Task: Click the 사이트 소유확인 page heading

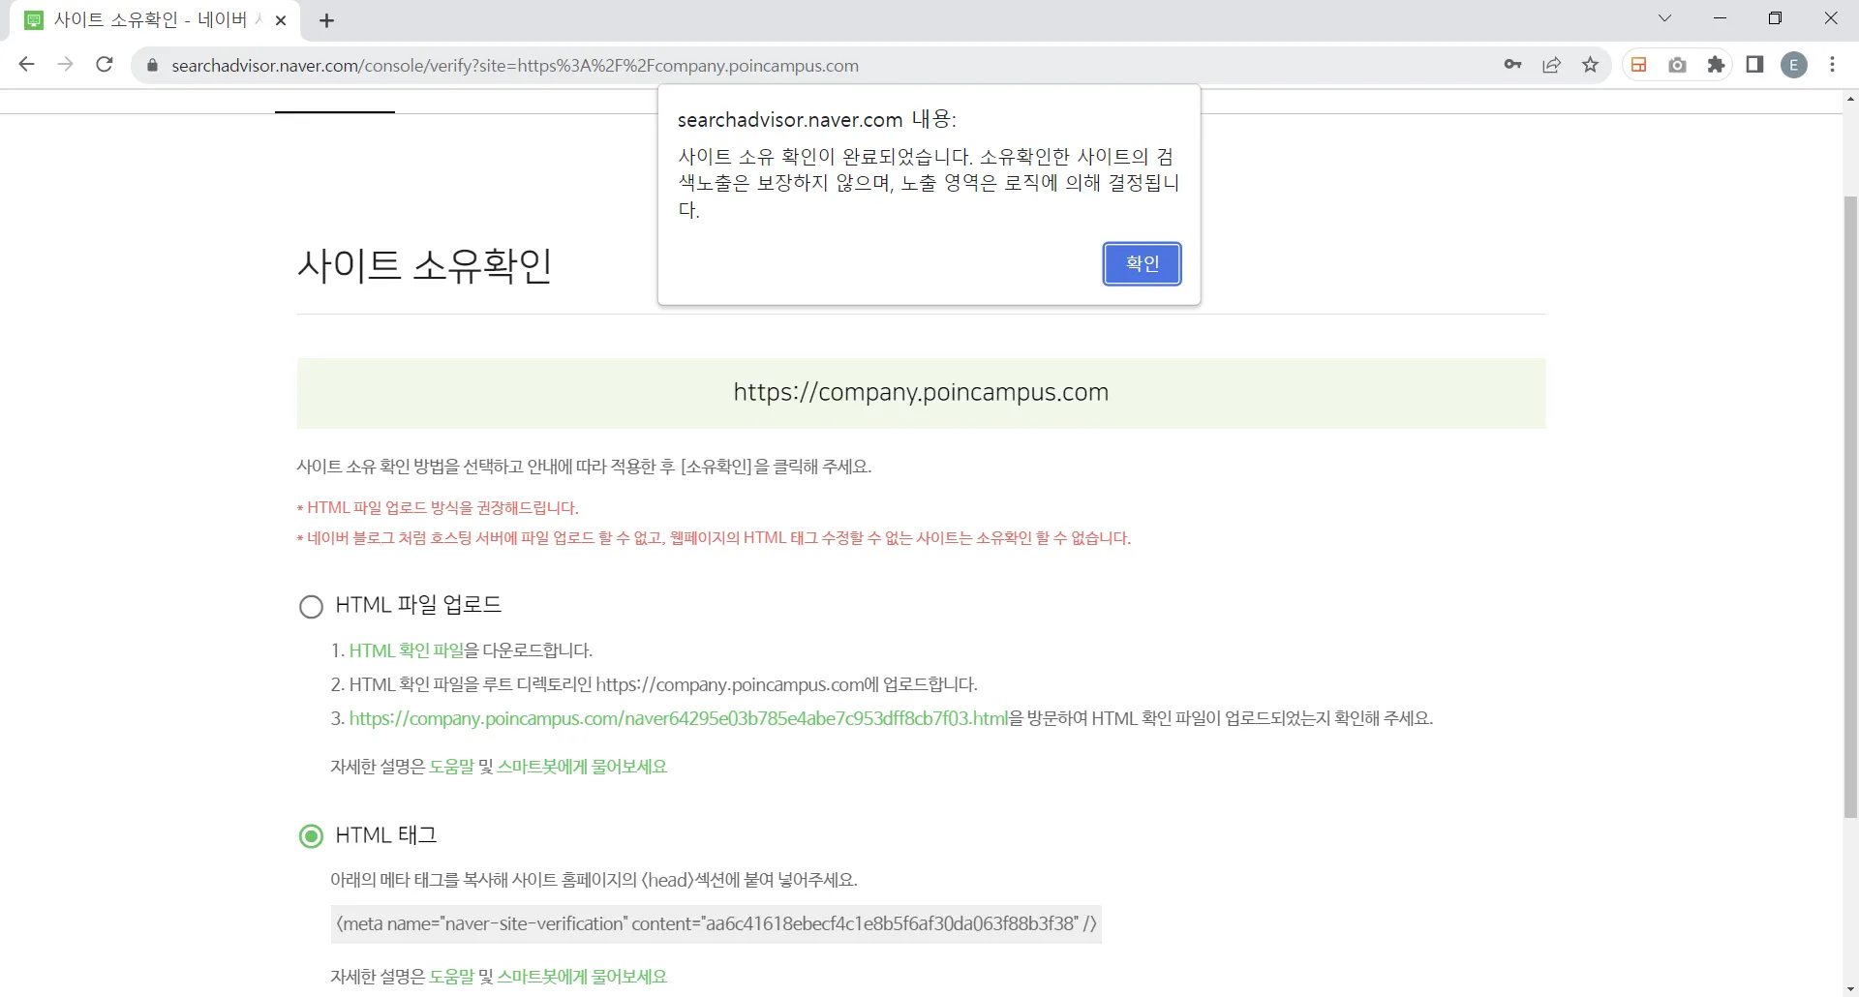Action: point(424,265)
